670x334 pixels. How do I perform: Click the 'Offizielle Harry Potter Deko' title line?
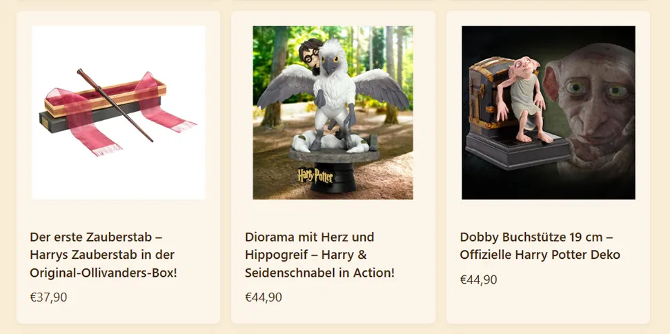(x=540, y=255)
